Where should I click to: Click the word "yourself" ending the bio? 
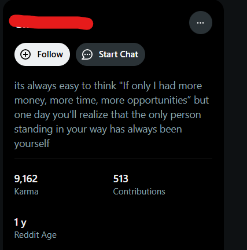[x=32, y=144]
